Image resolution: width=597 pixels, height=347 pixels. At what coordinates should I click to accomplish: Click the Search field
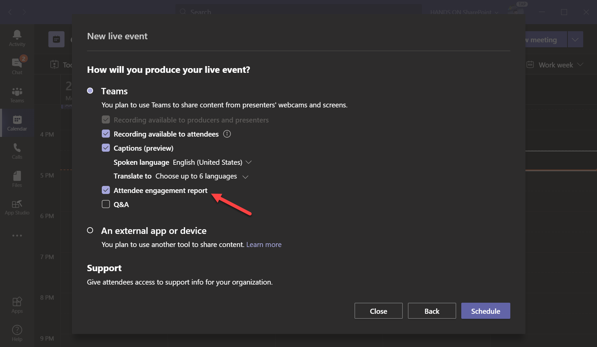pyautogui.click(x=298, y=12)
